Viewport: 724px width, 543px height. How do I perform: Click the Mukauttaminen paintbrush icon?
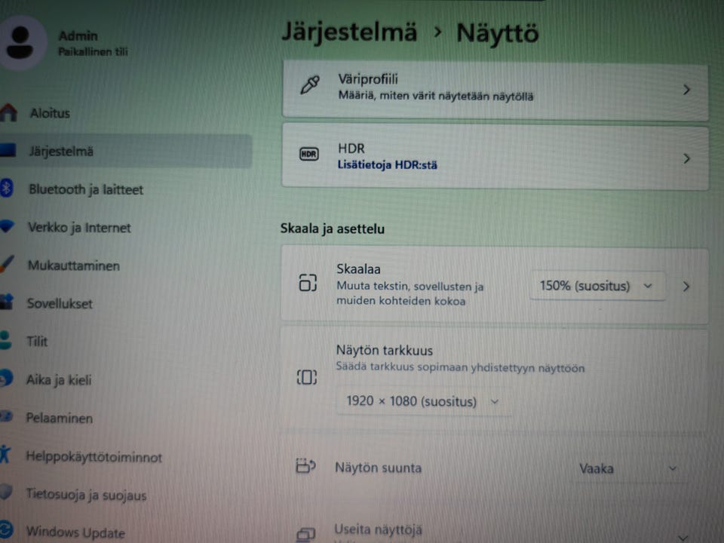coord(7,264)
